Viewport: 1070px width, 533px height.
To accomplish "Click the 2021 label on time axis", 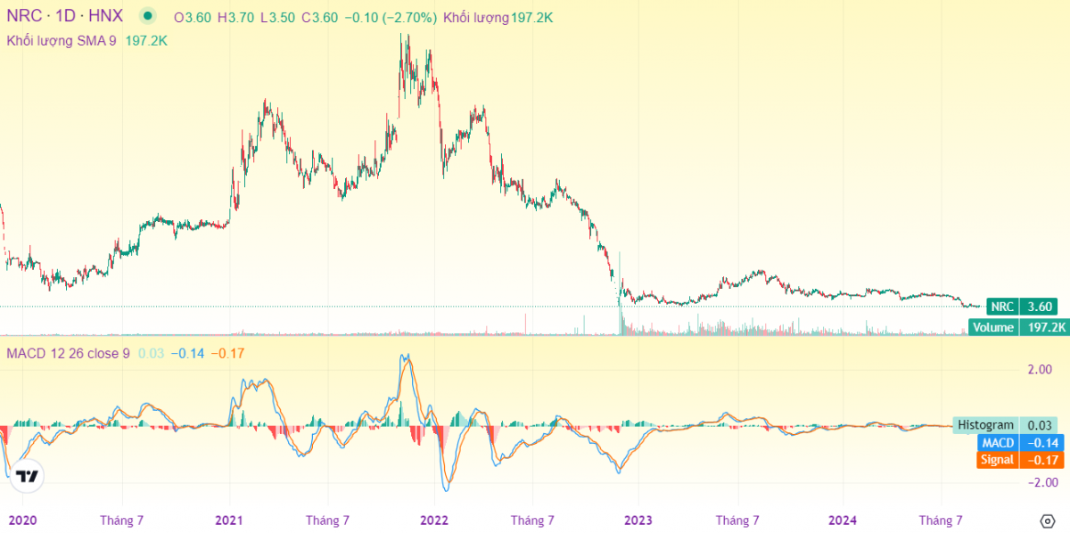I will pos(230,520).
